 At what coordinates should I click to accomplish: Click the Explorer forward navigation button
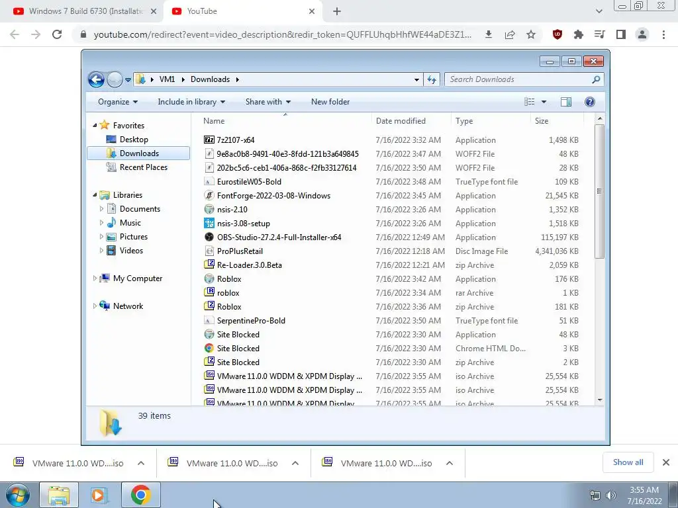115,79
